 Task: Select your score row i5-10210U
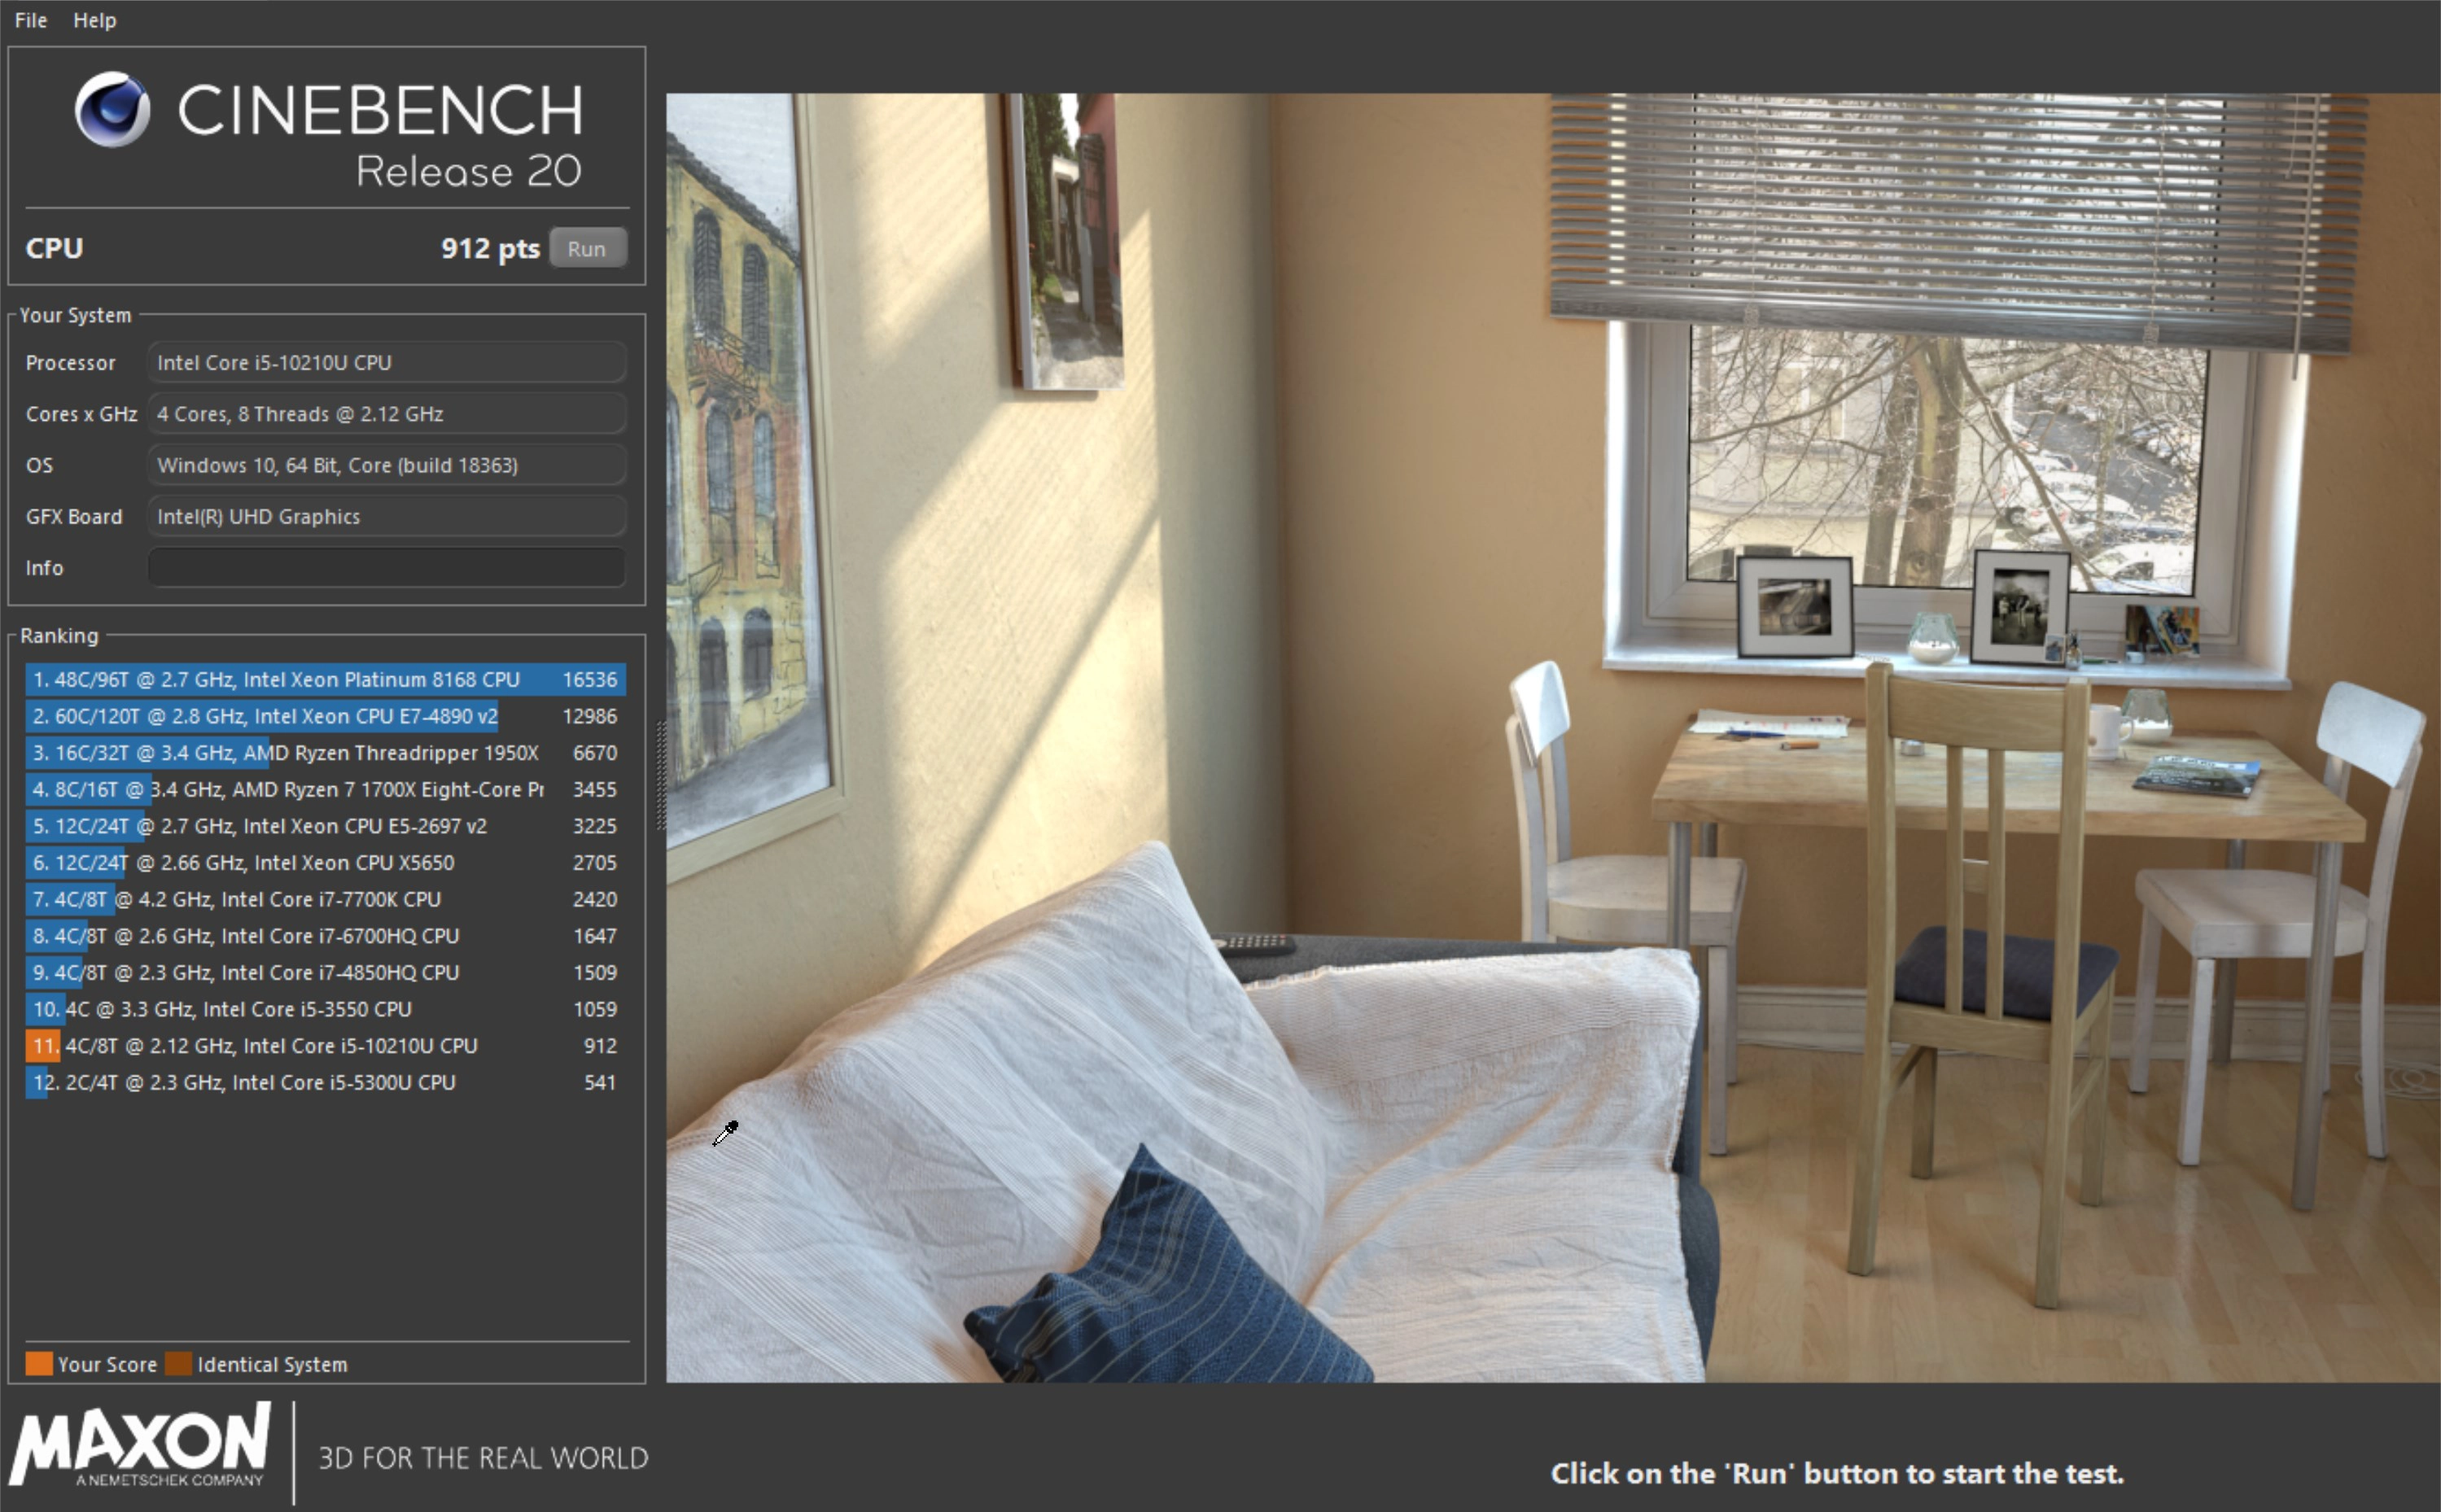click(x=325, y=1045)
